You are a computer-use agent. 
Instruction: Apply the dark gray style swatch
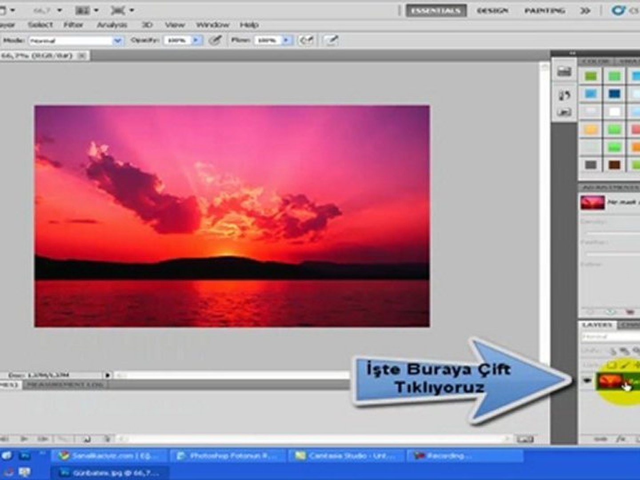pos(591,165)
